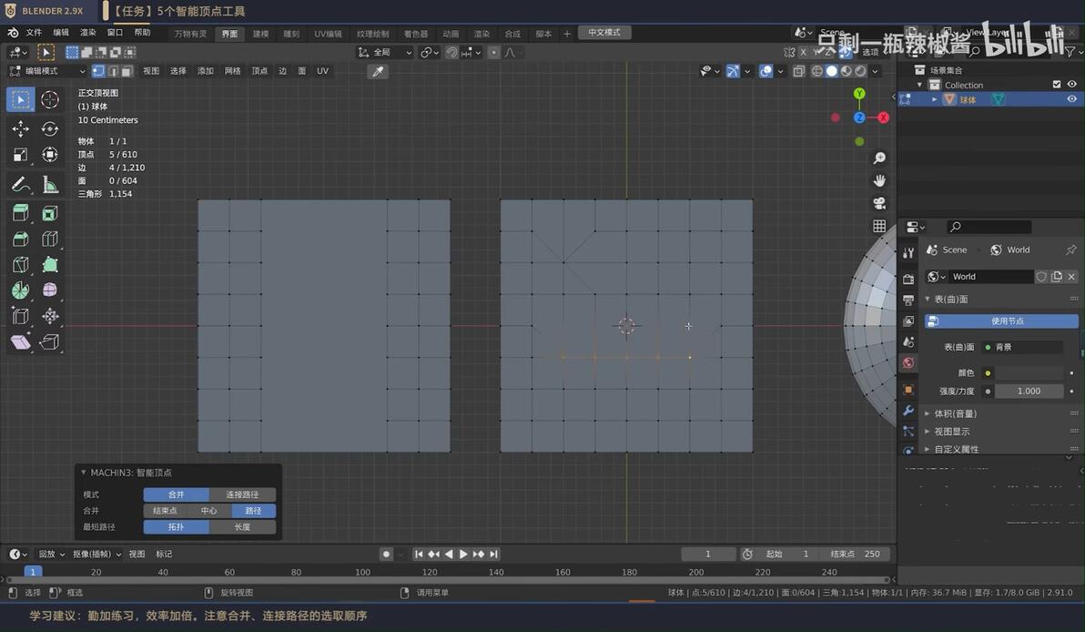Image resolution: width=1085 pixels, height=632 pixels.
Task: Switch to solid viewport shading
Action: [x=831, y=71]
